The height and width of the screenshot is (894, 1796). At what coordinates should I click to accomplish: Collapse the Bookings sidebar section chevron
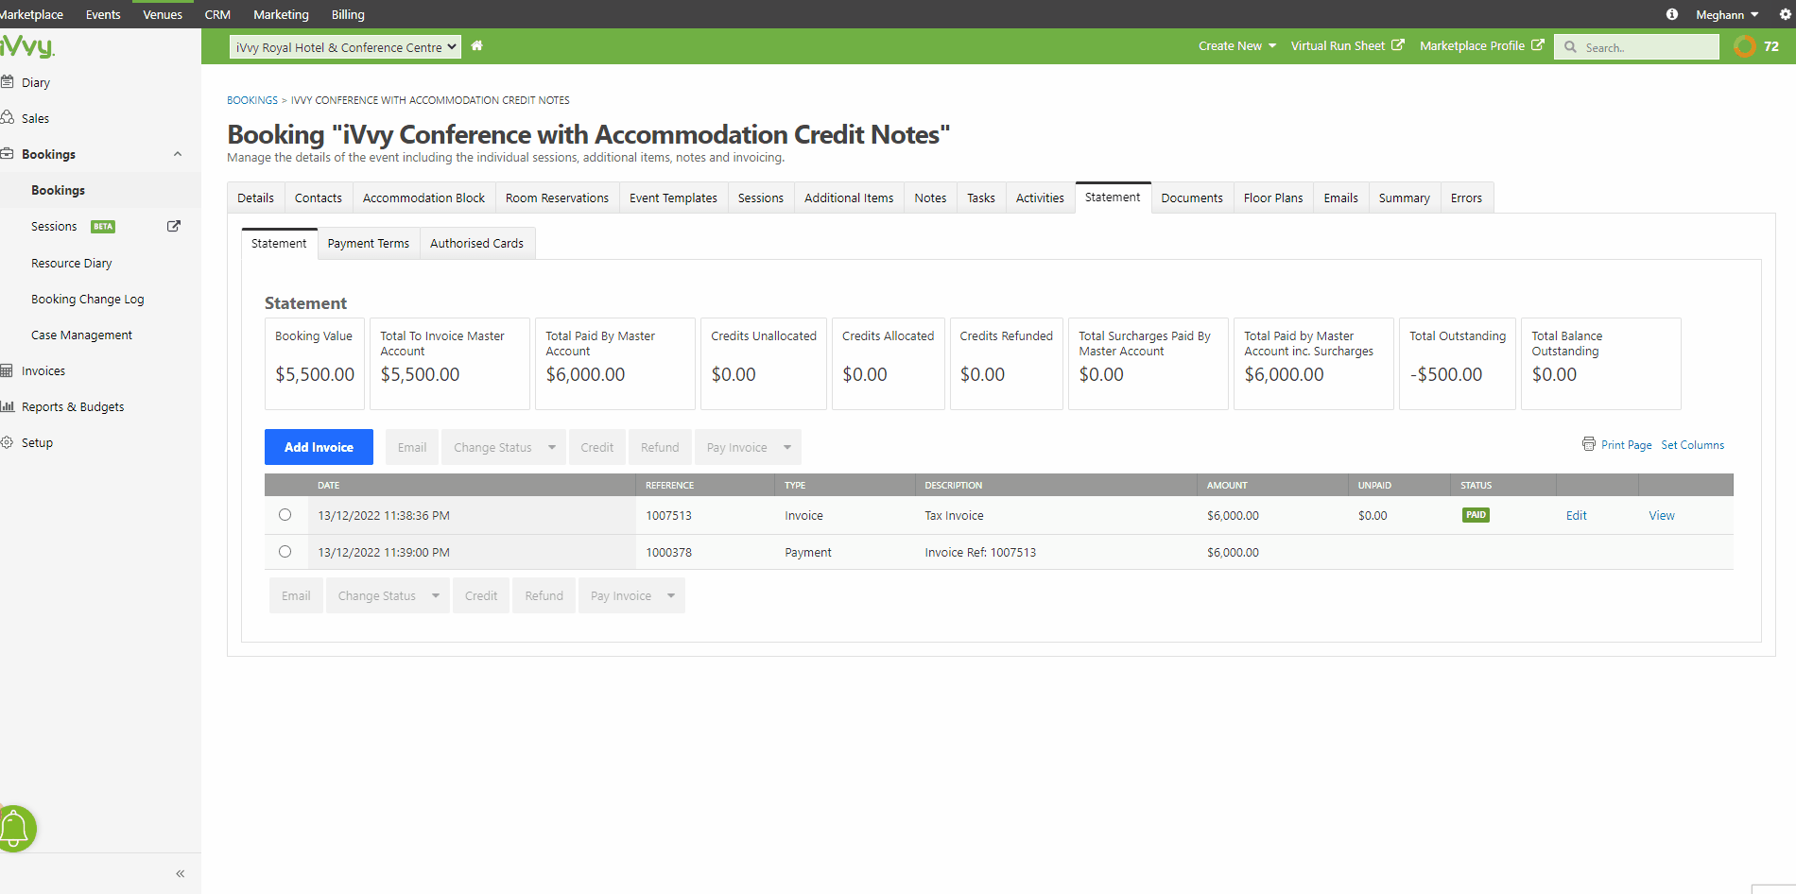tap(178, 154)
